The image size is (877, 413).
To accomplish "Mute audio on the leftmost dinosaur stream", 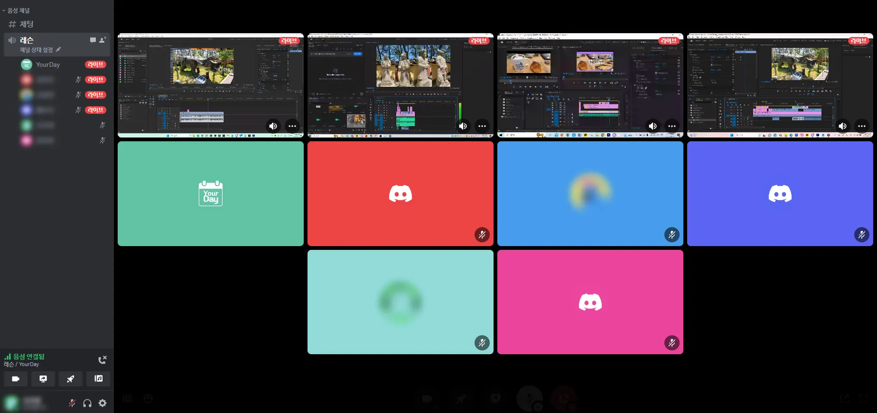I will [x=273, y=126].
